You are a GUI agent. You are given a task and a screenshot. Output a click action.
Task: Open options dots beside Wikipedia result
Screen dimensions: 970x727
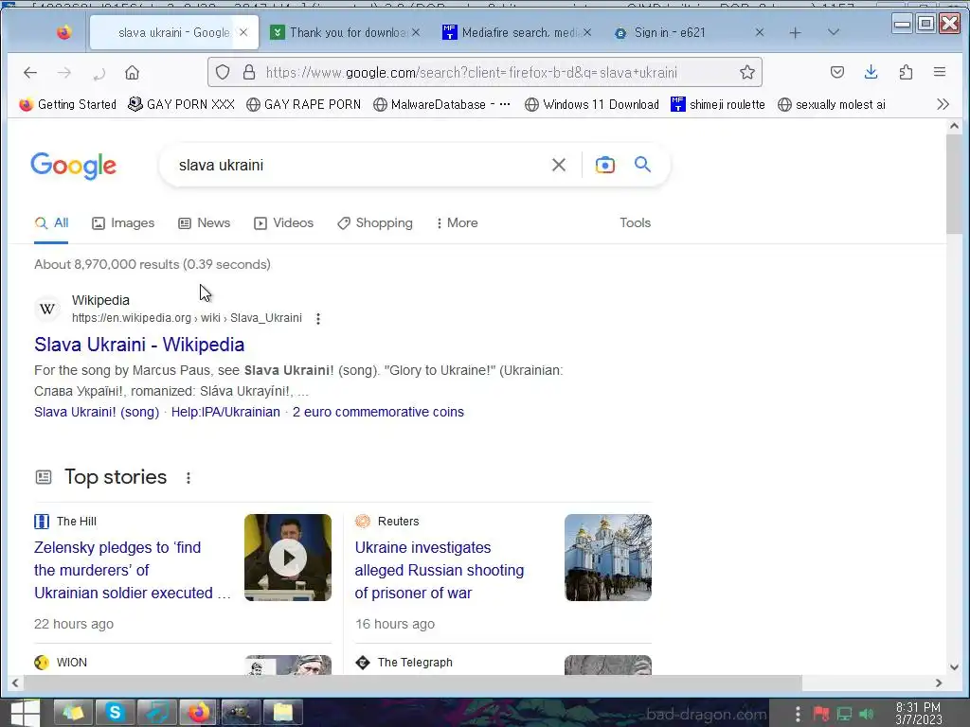318,318
